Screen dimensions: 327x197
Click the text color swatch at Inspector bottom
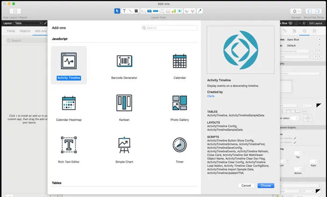(318, 191)
